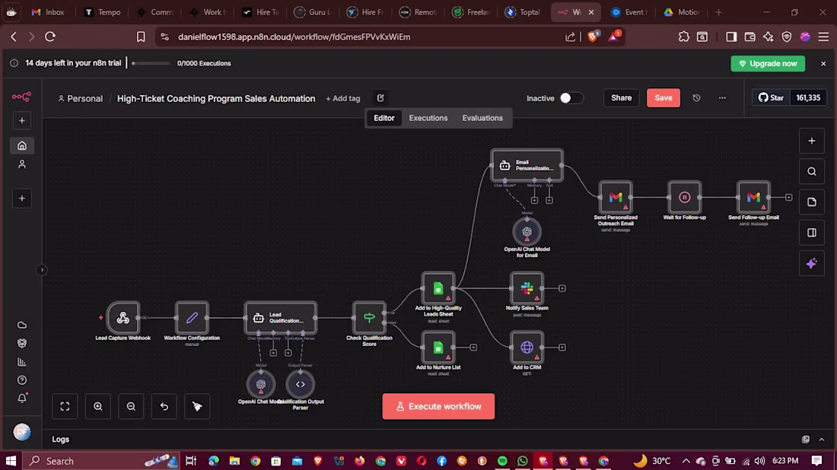Show hidden Windows tray icons chevron
The image size is (837, 470).
coord(686,461)
